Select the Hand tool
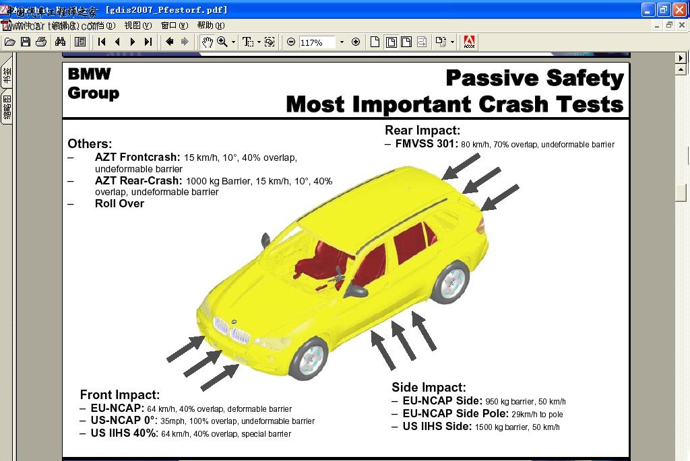Image resolution: width=690 pixels, height=461 pixels. [208, 42]
